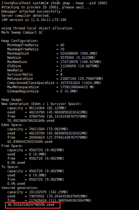Click the MaxHeapSize value 524288000

click(x=69, y=53)
